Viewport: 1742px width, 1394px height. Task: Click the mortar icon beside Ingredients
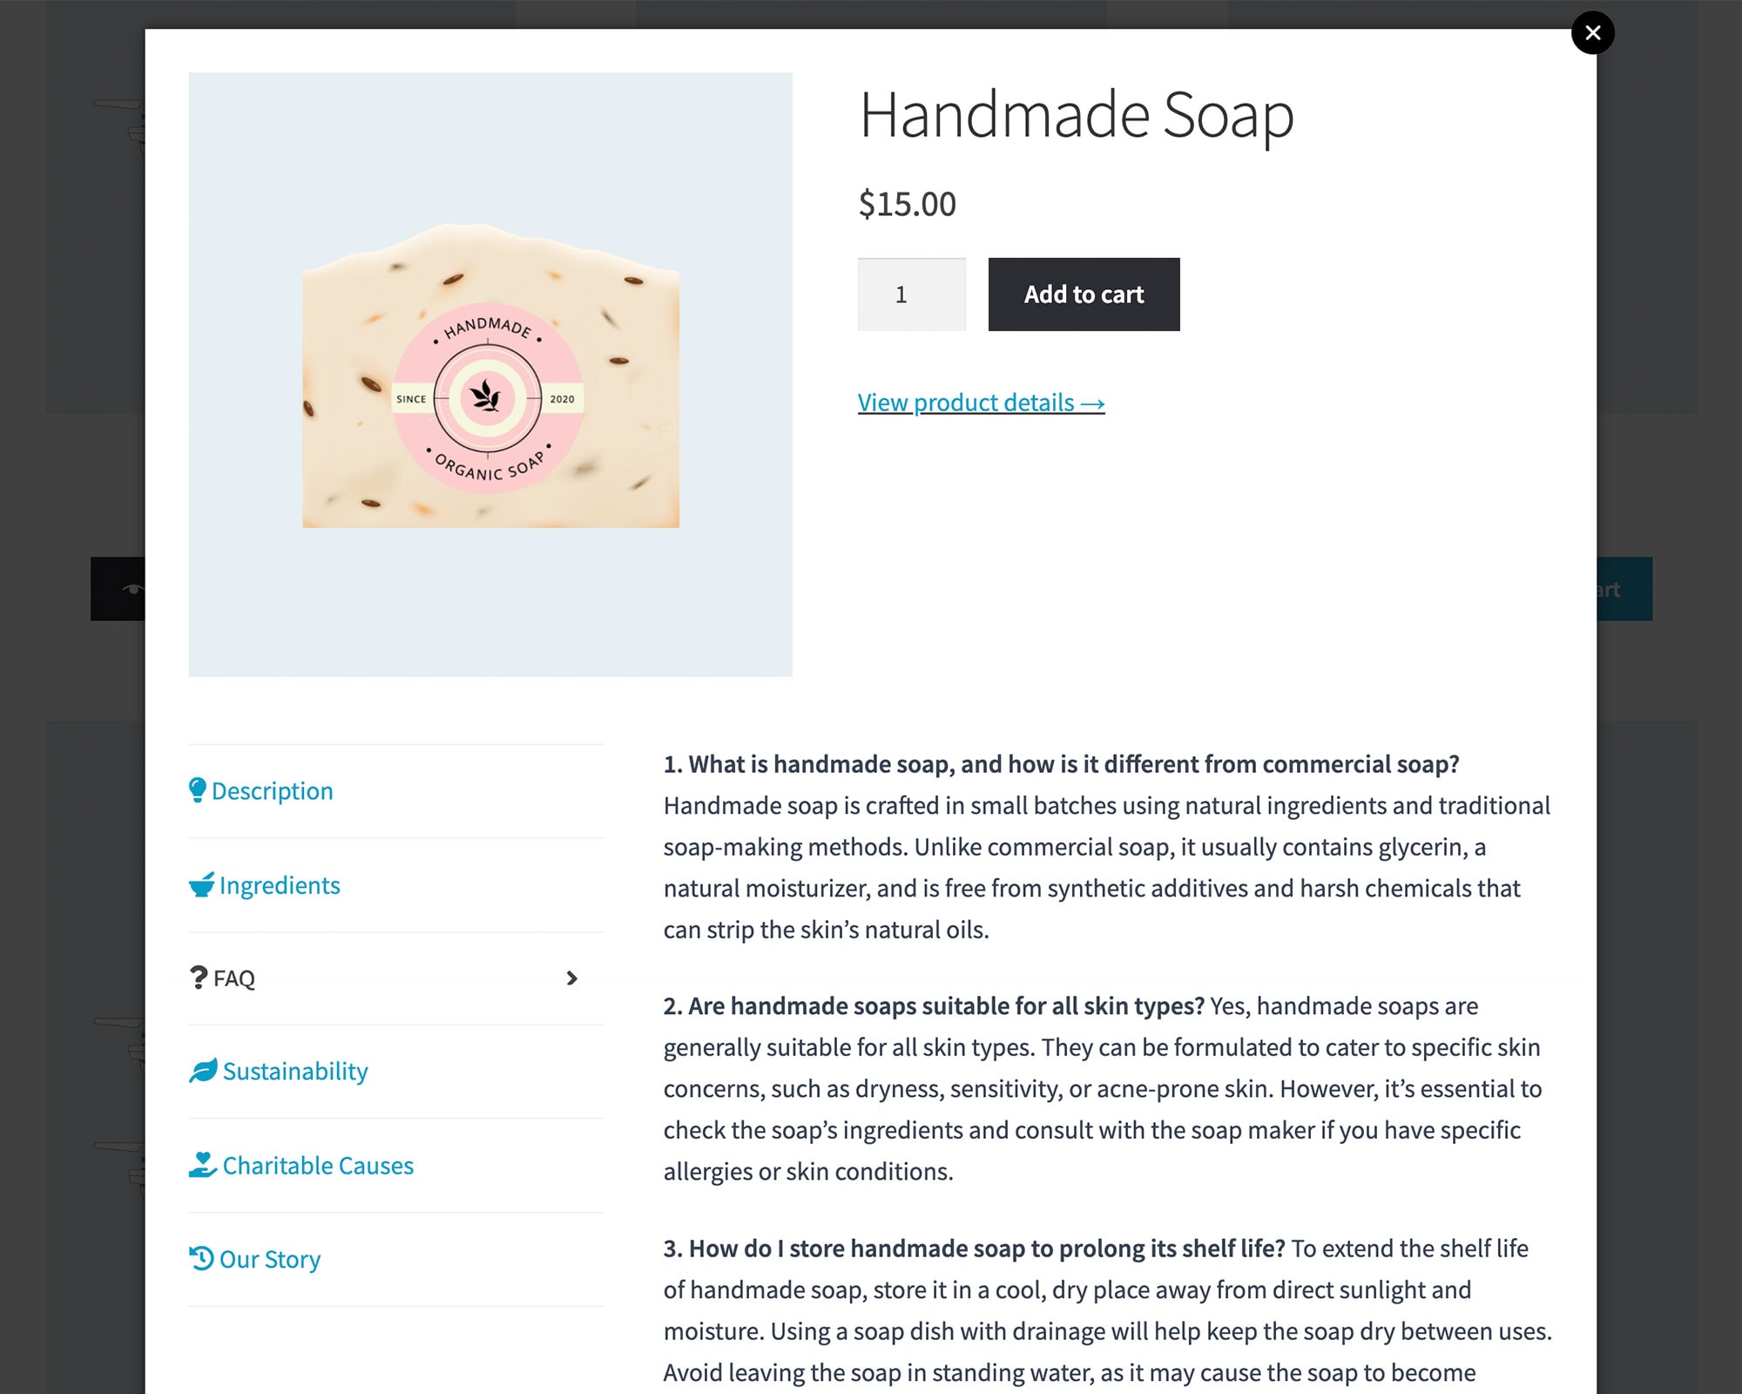coord(202,884)
